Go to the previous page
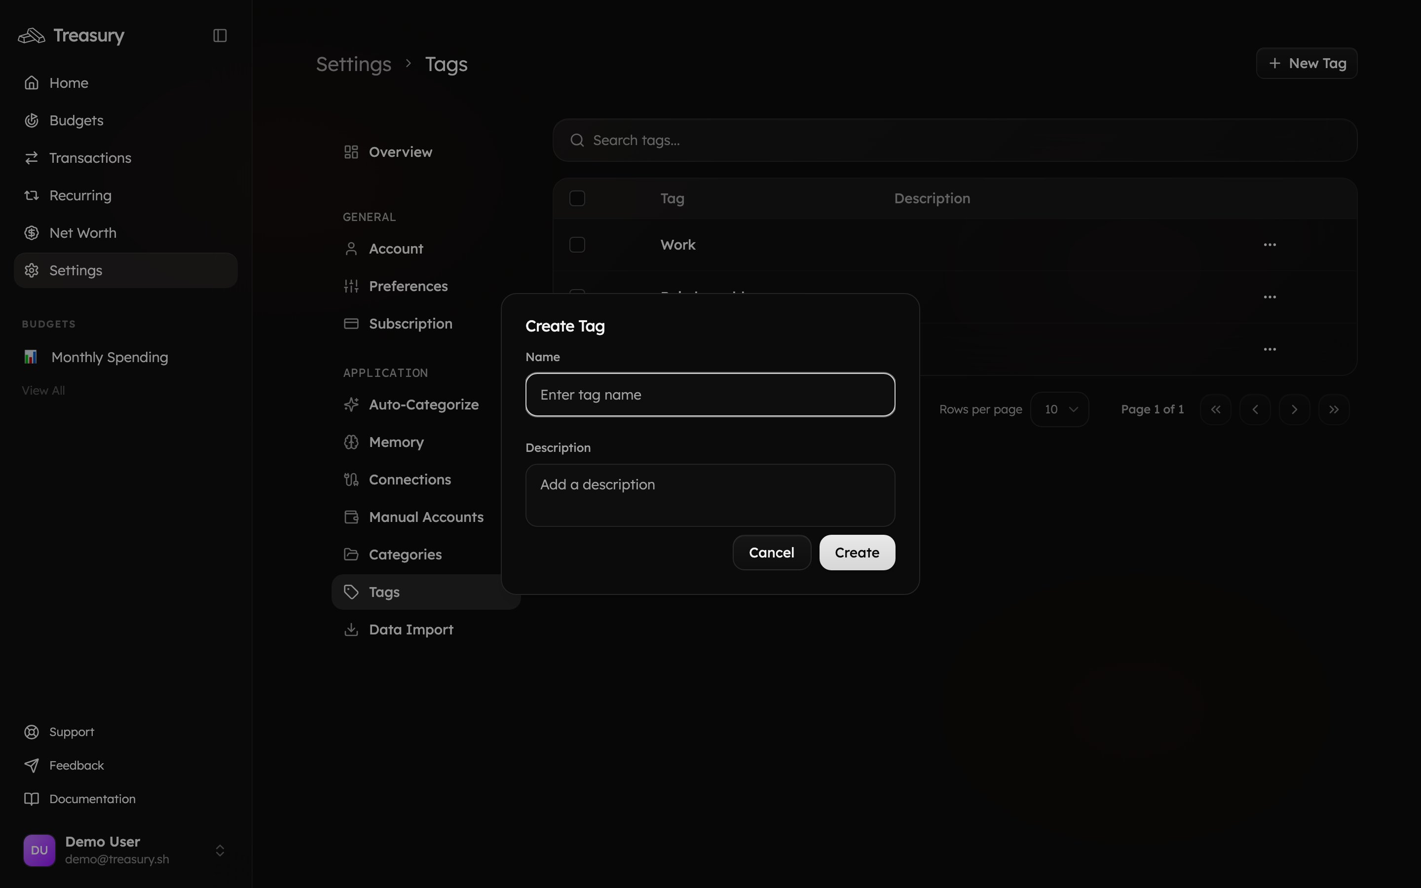This screenshot has width=1421, height=888. (x=1255, y=409)
